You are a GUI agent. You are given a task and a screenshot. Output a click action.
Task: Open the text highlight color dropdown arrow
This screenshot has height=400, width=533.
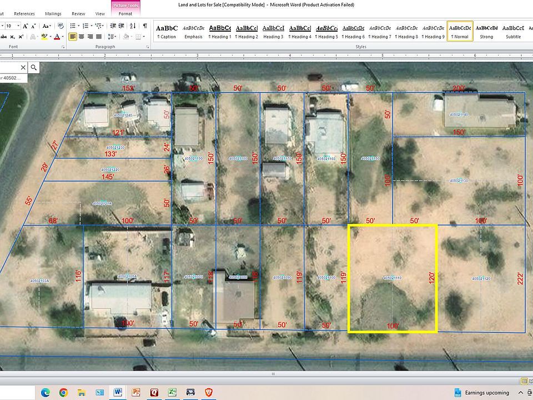click(x=51, y=37)
